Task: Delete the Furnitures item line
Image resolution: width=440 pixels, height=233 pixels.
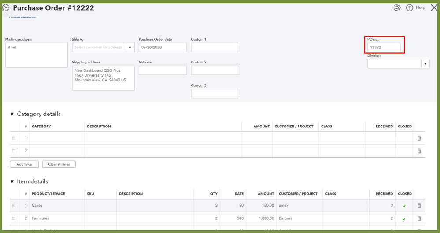Action: coord(419,218)
